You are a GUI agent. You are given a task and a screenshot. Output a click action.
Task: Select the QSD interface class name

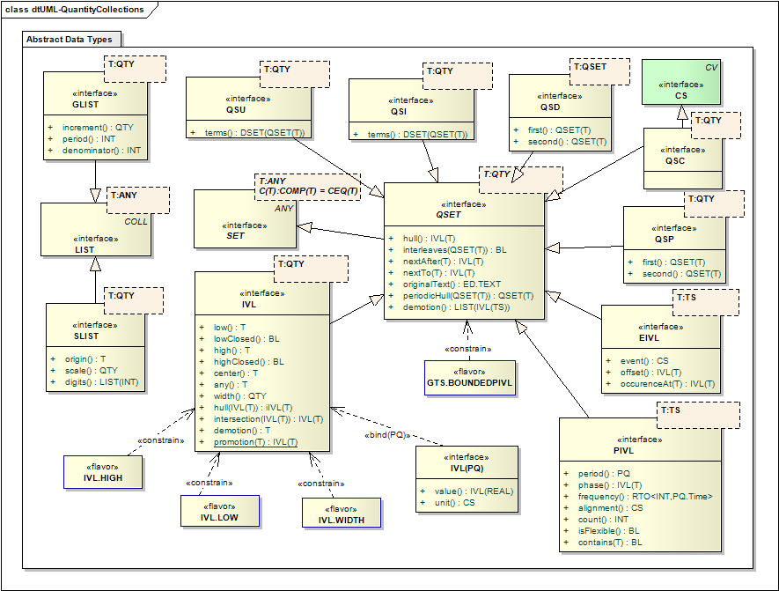[550, 107]
